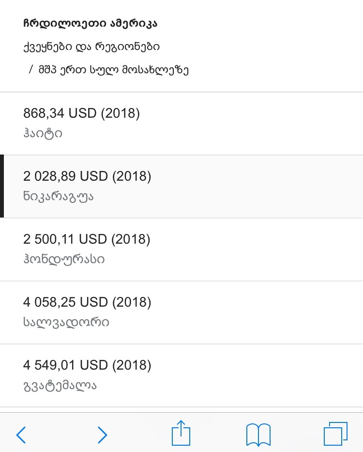The width and height of the screenshot is (363, 452).
Task: Open the Bookmarks book icon
Action: coord(258,434)
